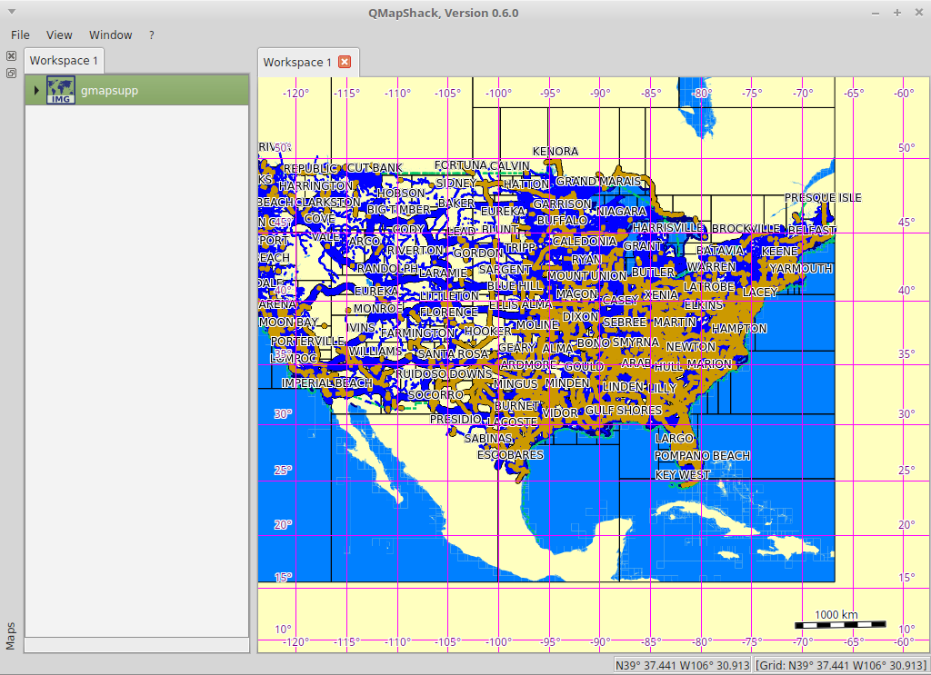Click the KENORA map label
The height and width of the screenshot is (675, 931).
[x=556, y=151]
